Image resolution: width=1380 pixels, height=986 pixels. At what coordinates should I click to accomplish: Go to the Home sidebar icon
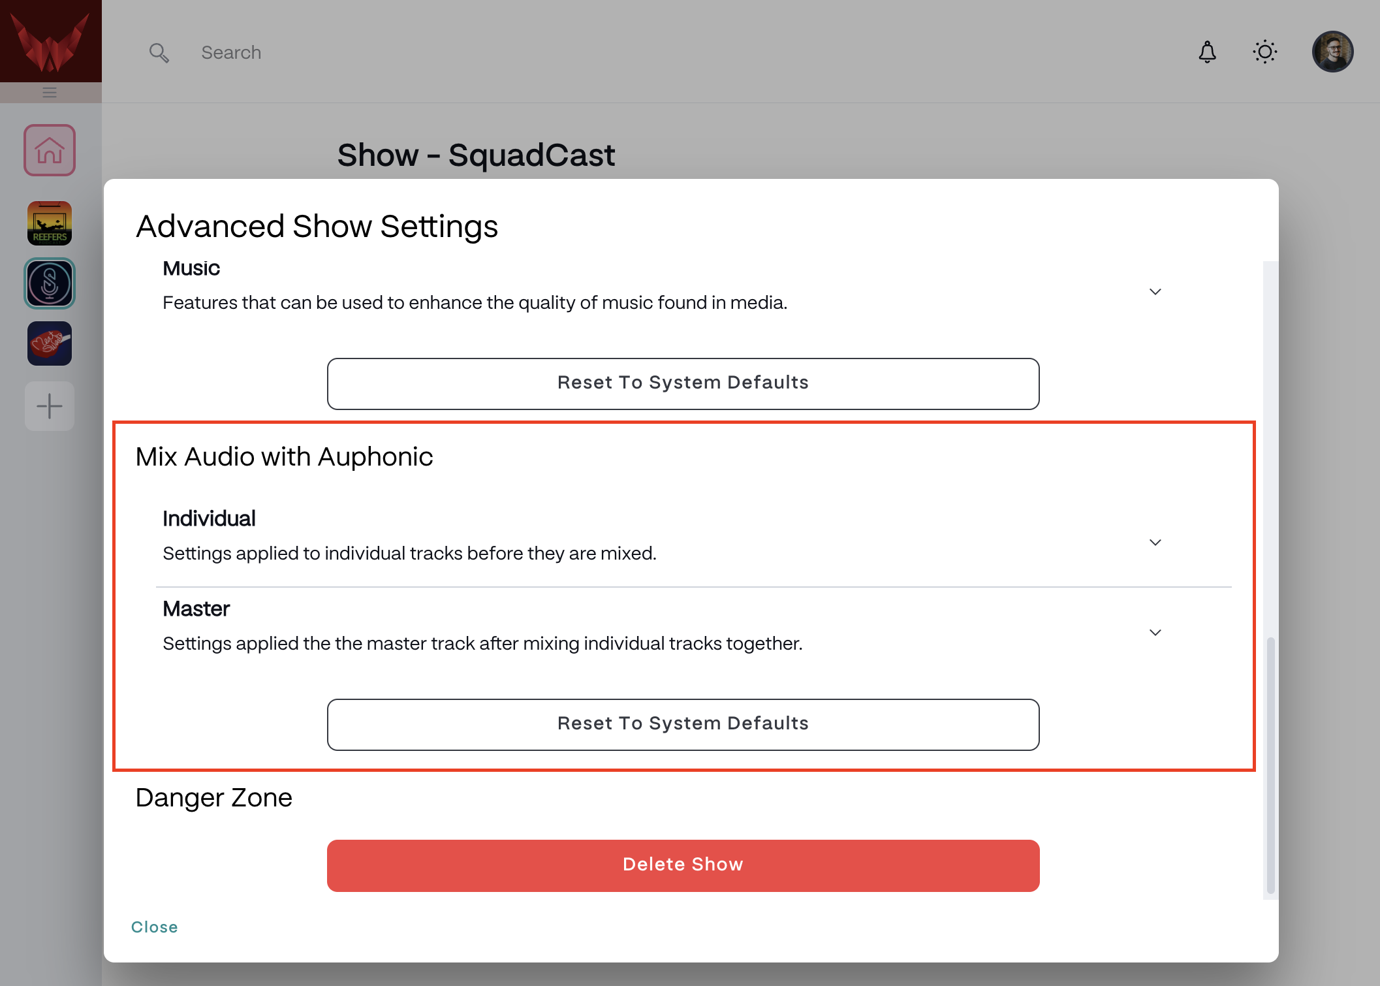point(50,150)
